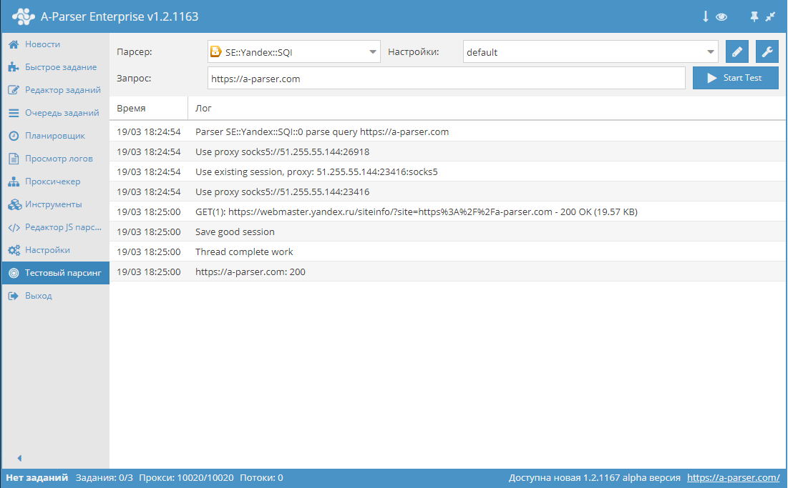
Task: Click the 'Доступна новая 1.2.1167 alpha версия' notice
Action: point(595,478)
